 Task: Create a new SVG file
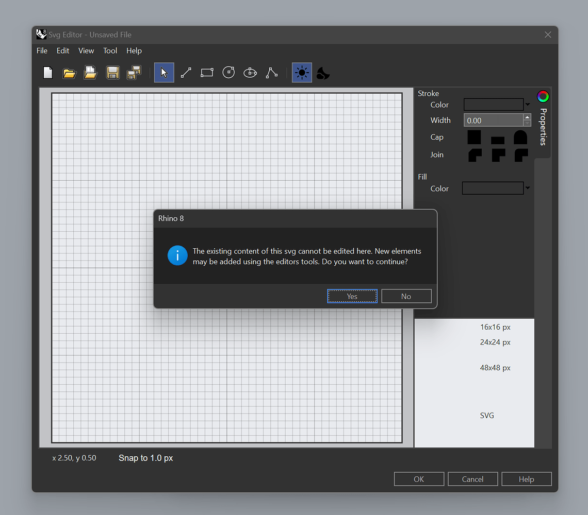47,73
